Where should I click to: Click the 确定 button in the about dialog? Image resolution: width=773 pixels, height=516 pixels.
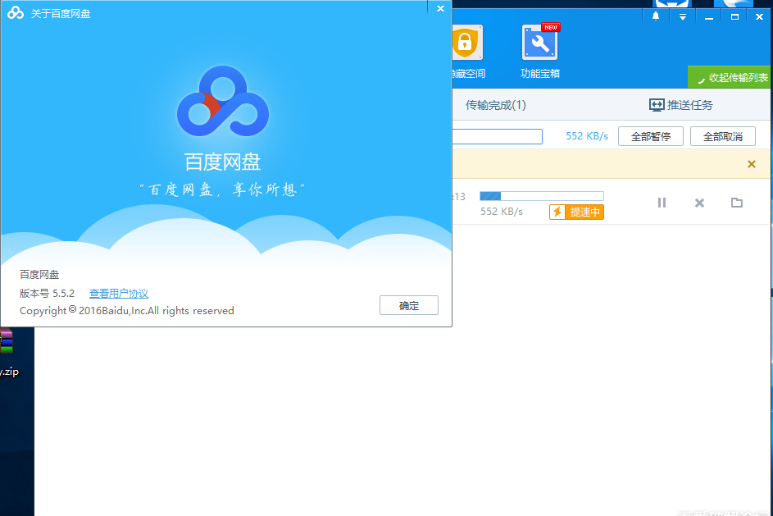(409, 305)
